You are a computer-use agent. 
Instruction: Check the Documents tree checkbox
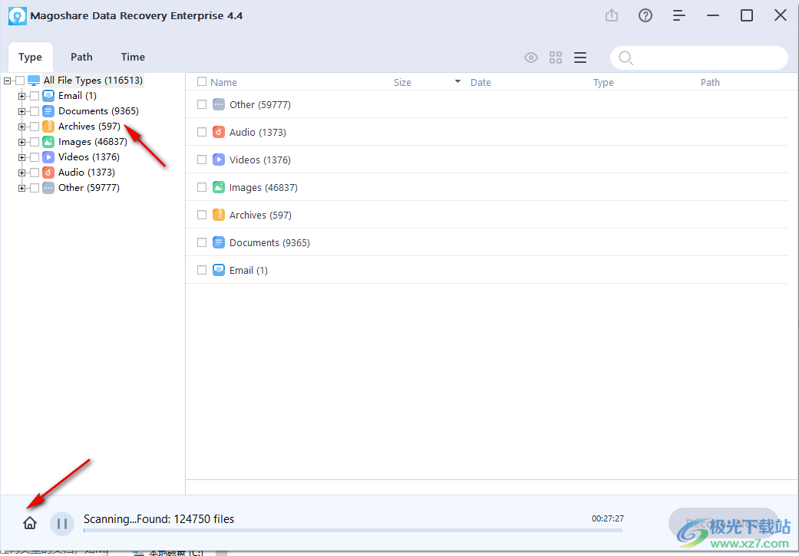click(x=35, y=111)
